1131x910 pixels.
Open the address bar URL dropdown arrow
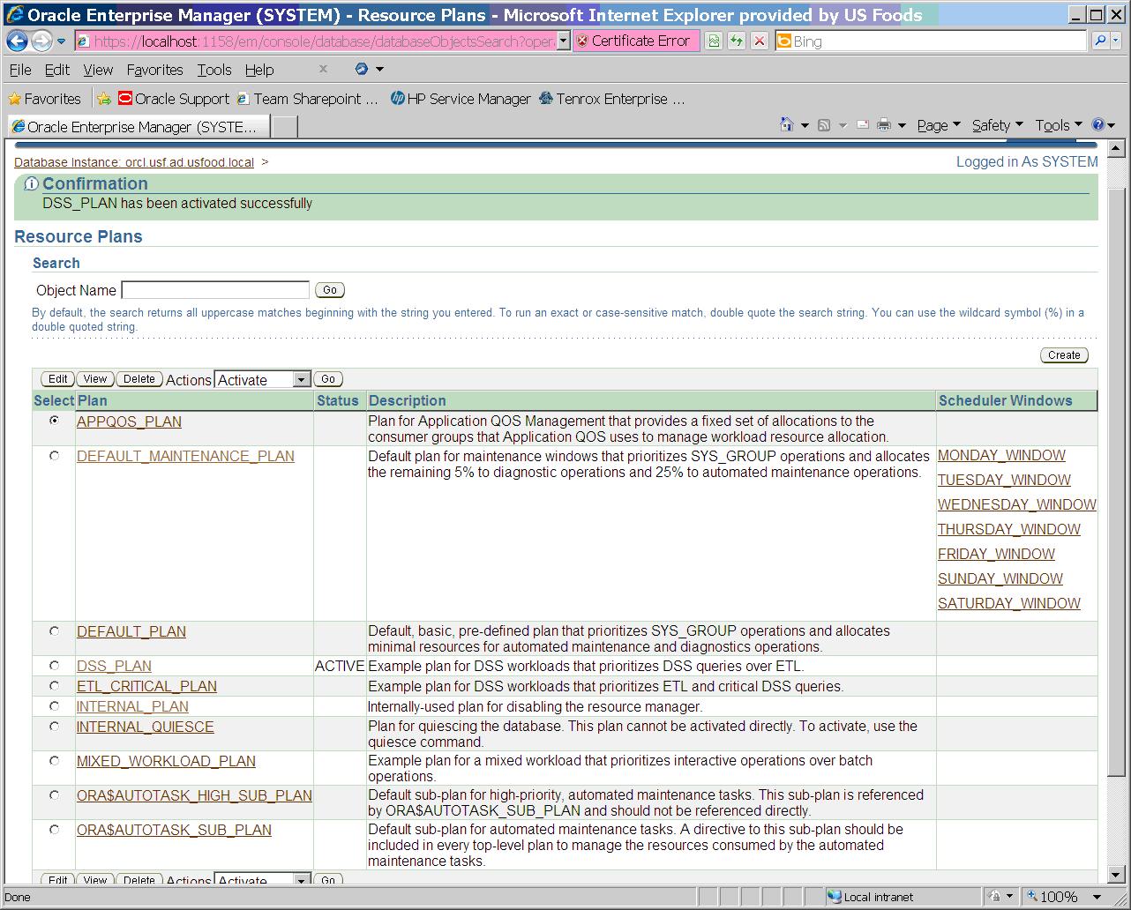564,41
